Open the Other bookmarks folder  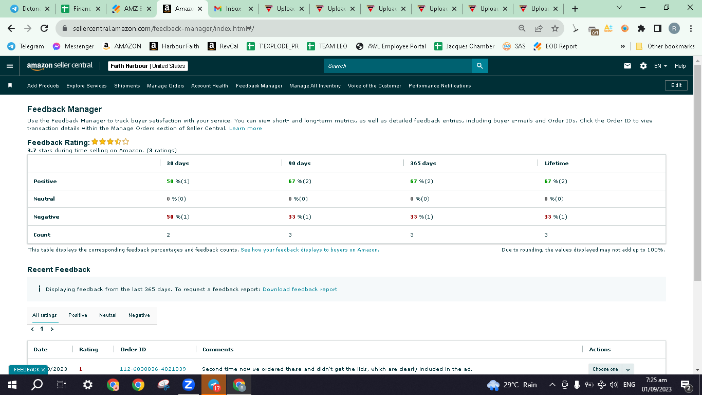665,46
